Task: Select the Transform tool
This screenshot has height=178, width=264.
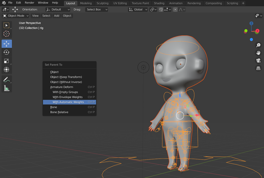Action: point(7,69)
